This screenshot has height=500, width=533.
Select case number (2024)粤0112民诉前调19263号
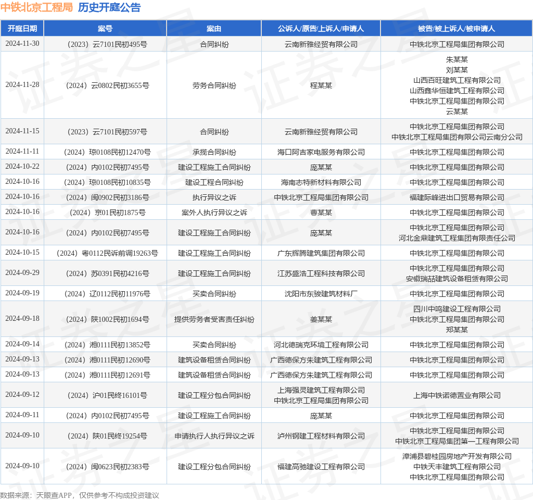click(107, 254)
